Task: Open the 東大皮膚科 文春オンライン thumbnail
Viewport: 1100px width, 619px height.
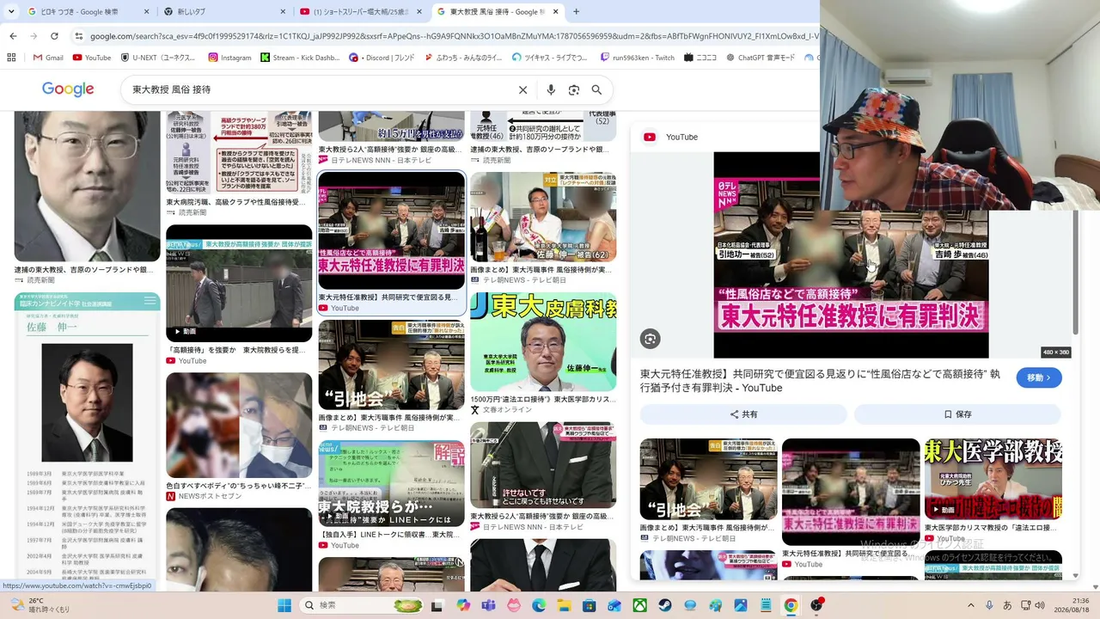Action: pos(543,343)
